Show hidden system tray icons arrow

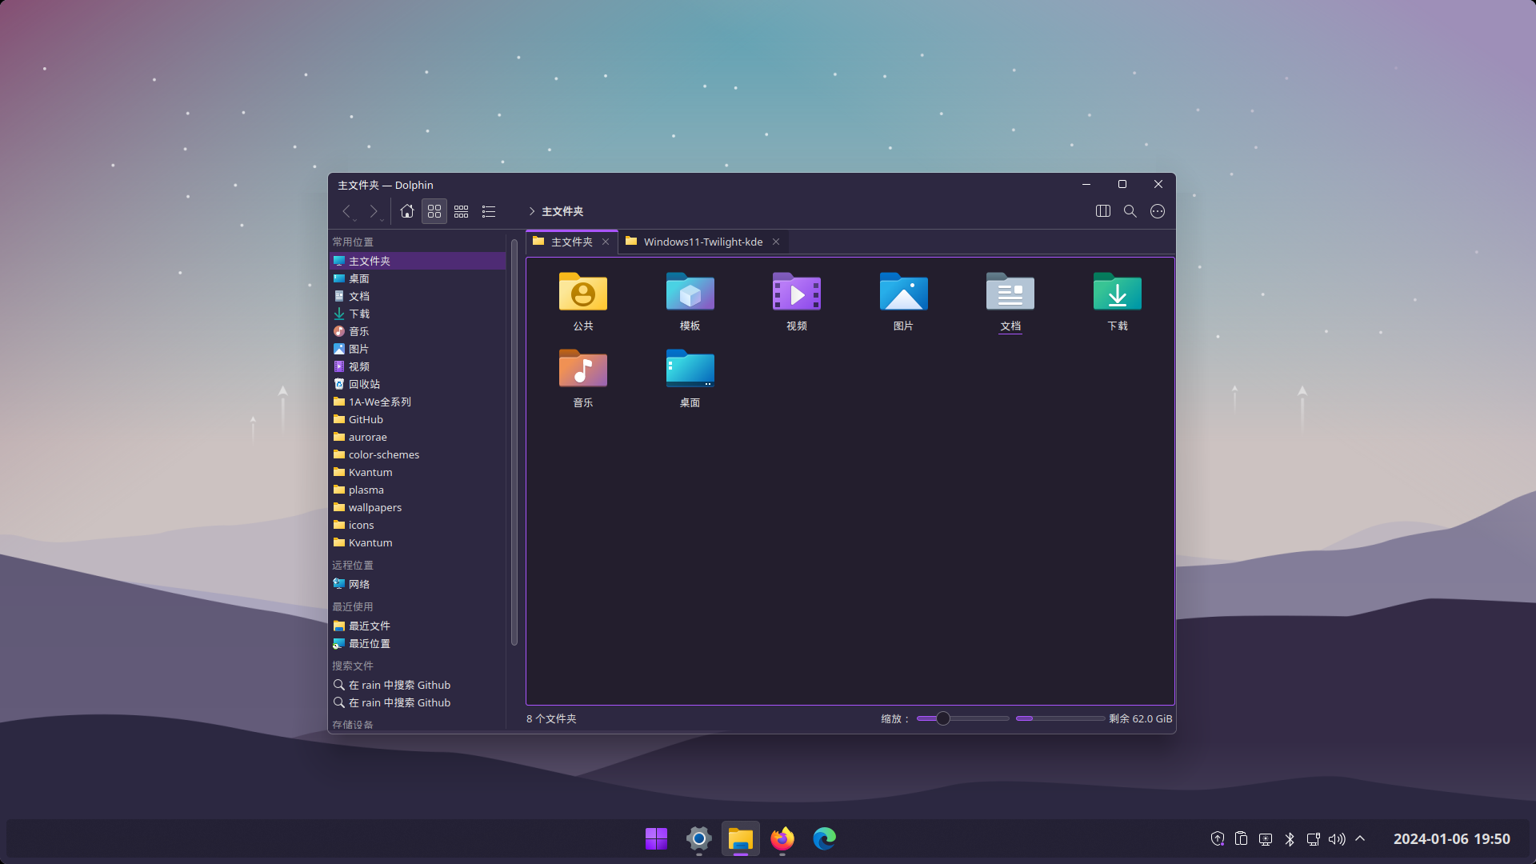coord(1360,838)
